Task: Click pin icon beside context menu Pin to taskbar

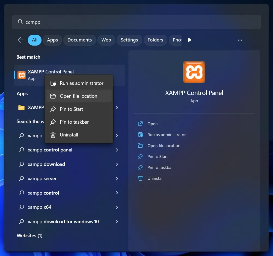Action: pos(53,122)
